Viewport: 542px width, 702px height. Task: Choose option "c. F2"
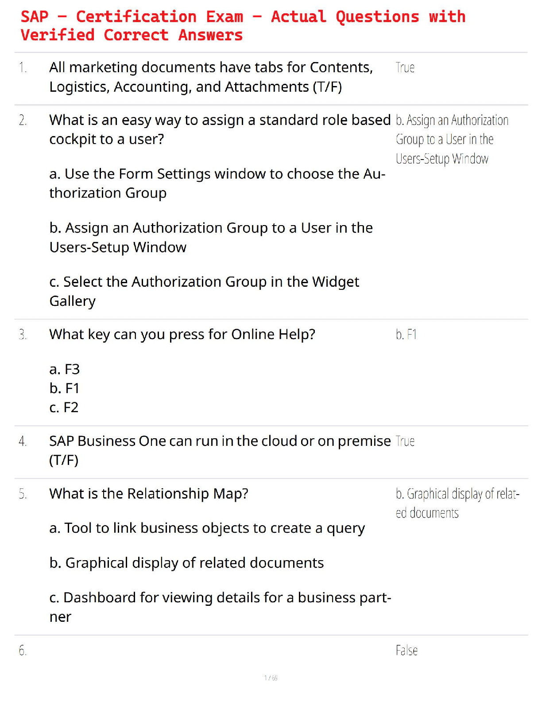pyautogui.click(x=64, y=407)
